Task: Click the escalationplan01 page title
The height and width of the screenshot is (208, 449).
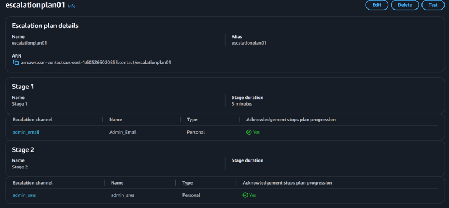Action: coord(35,5)
